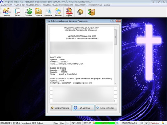Viewport: 167px width, 125px height.
Task: Click the Caps indicator in status bar
Action: (x=62, y=123)
